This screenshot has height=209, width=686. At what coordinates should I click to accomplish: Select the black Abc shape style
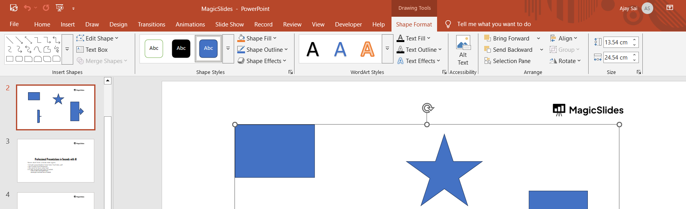click(x=181, y=49)
